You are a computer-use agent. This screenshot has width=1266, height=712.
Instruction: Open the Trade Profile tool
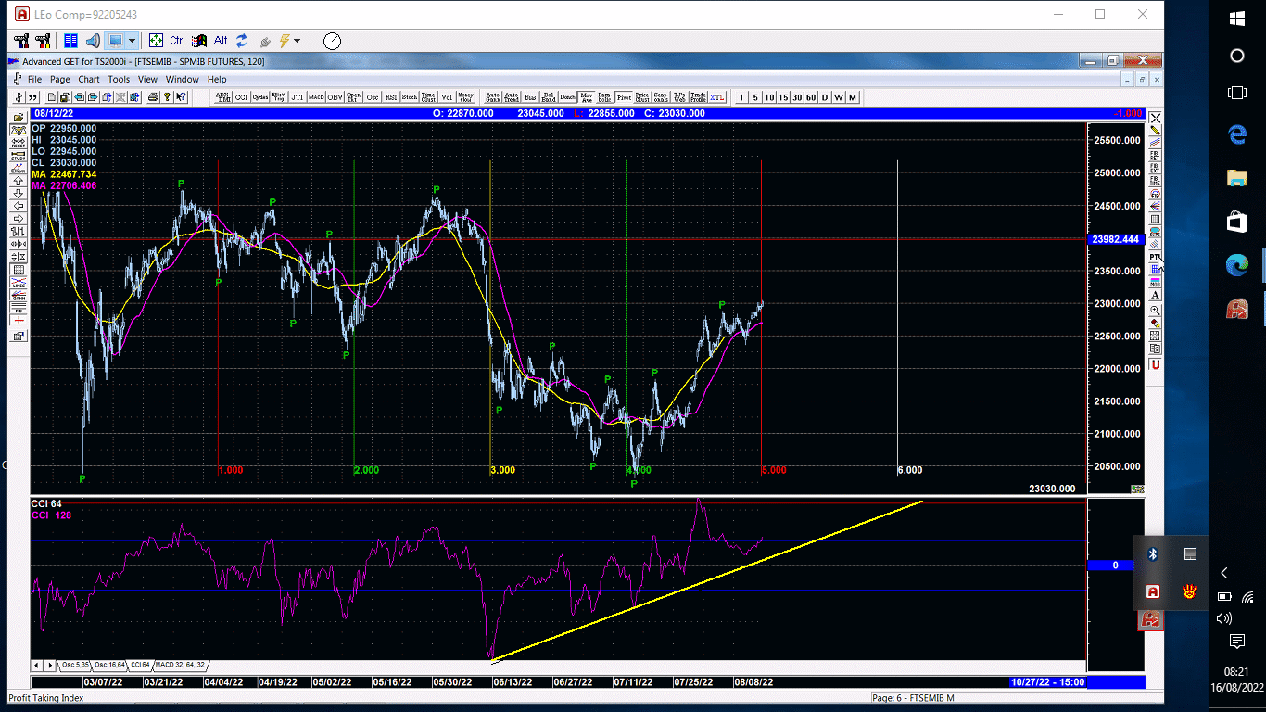pyautogui.click(x=698, y=96)
